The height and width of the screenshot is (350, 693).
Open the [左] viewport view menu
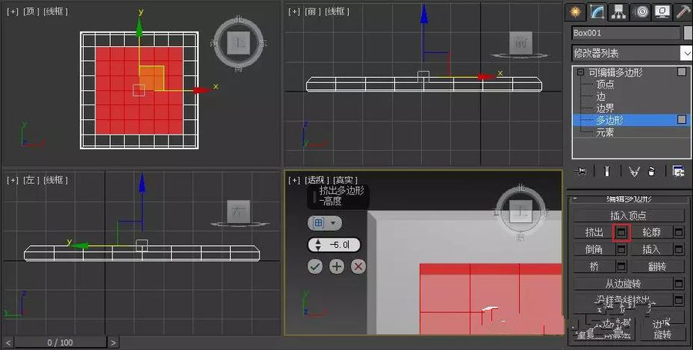tap(31, 180)
